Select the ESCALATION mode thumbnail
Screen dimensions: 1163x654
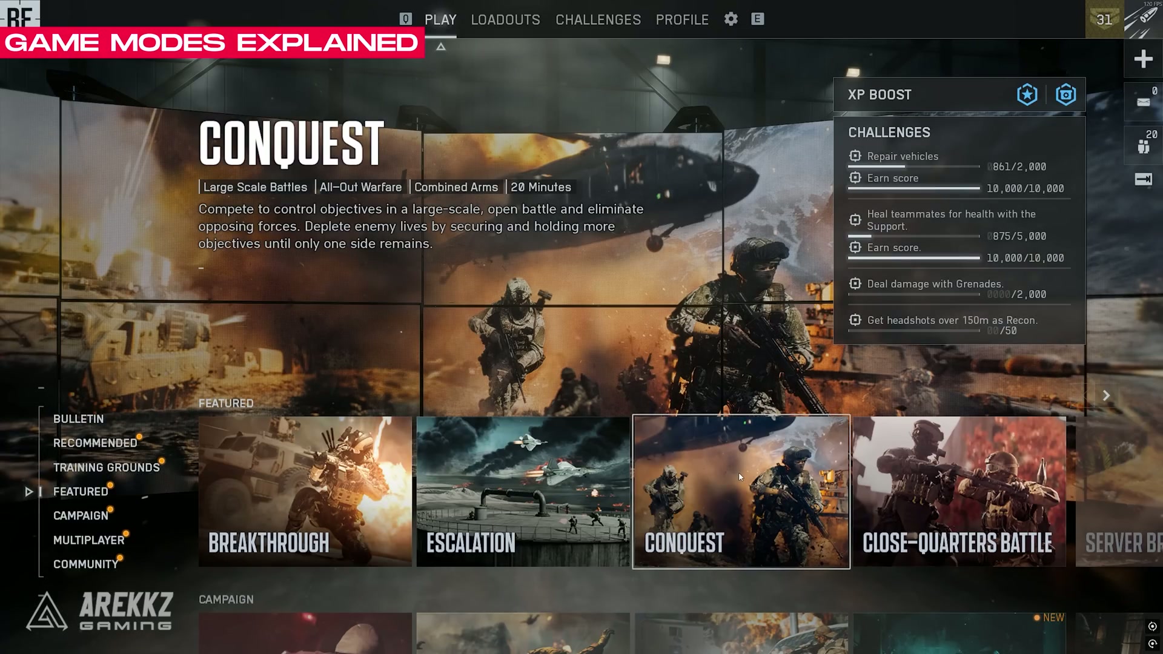point(523,492)
